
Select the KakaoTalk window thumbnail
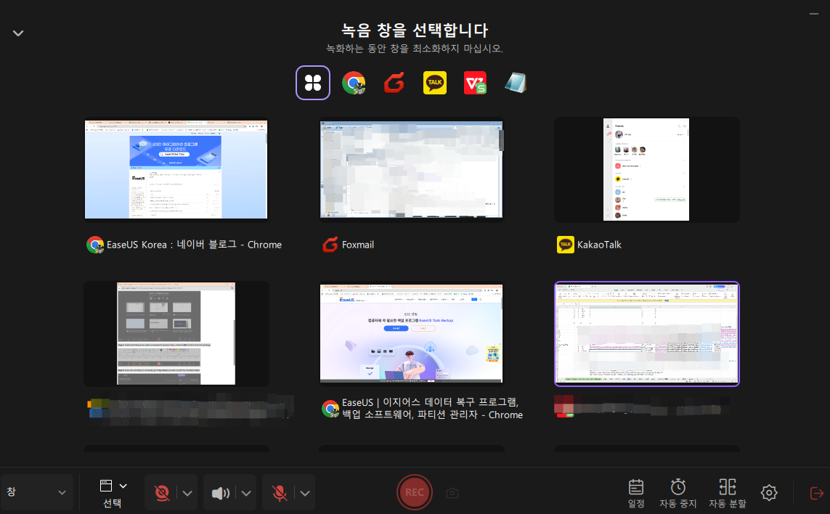tap(646, 169)
